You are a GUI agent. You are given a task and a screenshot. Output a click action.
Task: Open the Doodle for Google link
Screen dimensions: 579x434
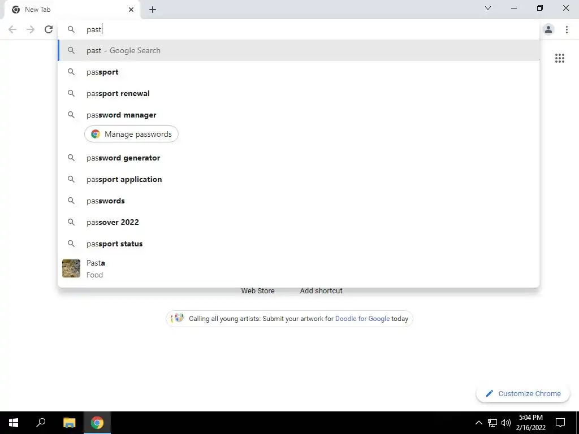coord(362,319)
